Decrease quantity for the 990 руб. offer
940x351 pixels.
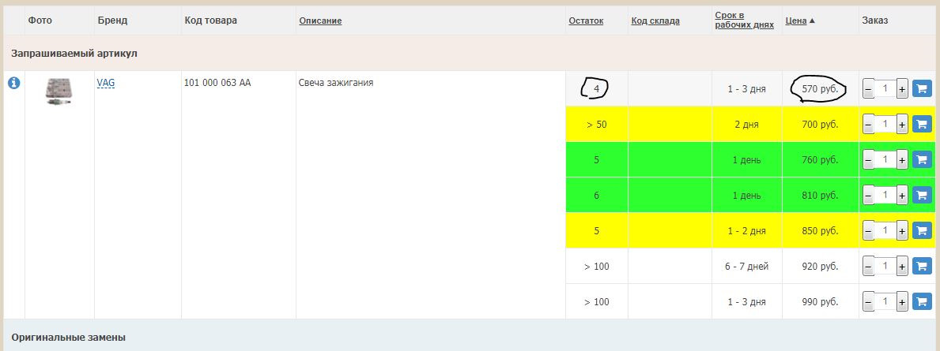(x=869, y=301)
